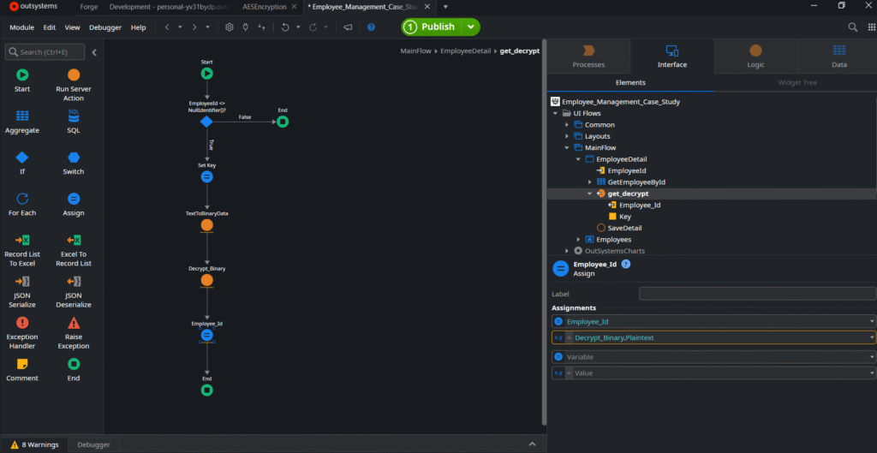This screenshot has width=877, height=453.
Task: Click the announcements megaphone icon
Action: [x=348, y=27]
